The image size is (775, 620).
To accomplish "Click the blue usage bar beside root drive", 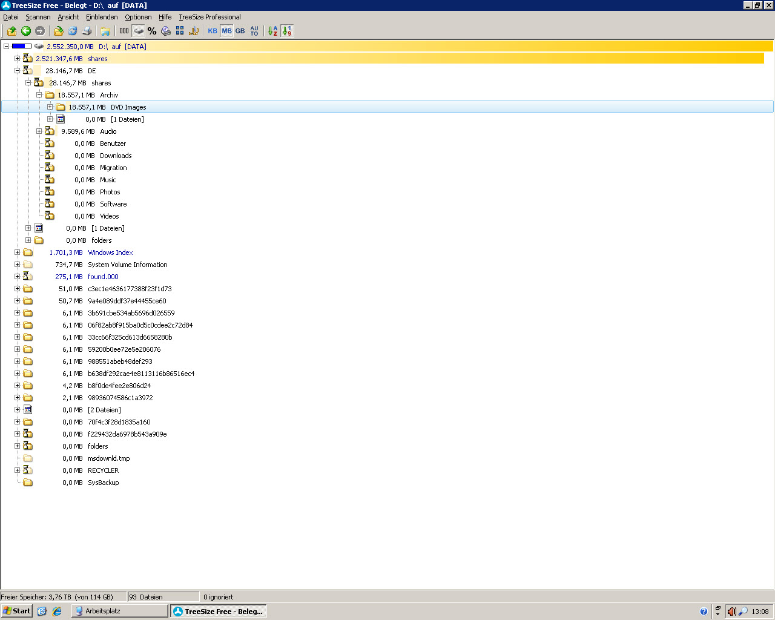I will pyautogui.click(x=22, y=46).
